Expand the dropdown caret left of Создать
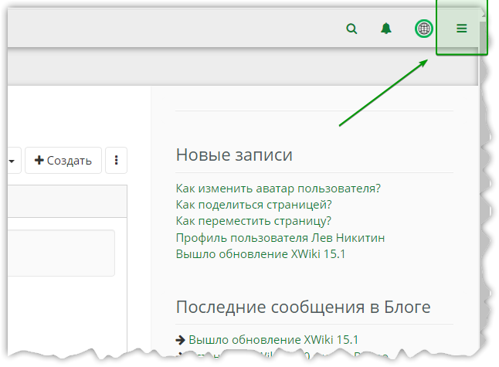Viewport: 499px width, 367px height. [x=12, y=161]
